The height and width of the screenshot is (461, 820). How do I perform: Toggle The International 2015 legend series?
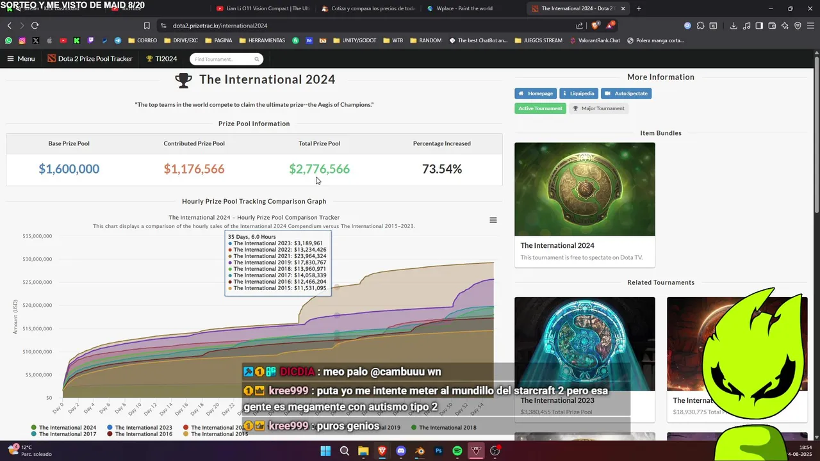pyautogui.click(x=215, y=434)
